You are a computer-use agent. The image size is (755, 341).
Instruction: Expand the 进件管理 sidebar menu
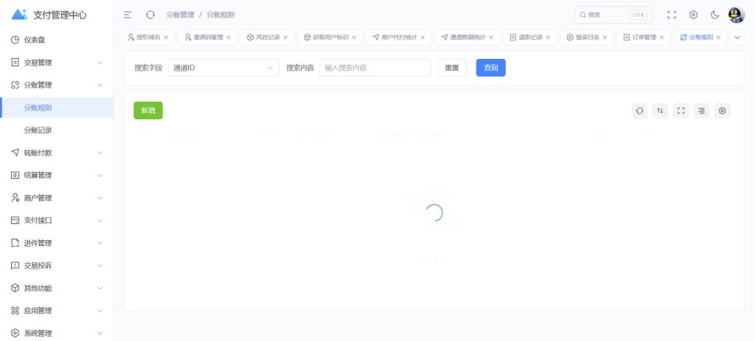click(x=57, y=243)
